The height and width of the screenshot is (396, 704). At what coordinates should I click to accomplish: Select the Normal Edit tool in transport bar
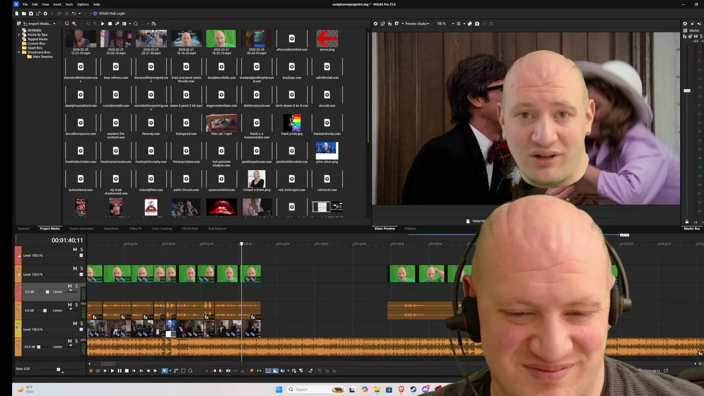pos(164,371)
